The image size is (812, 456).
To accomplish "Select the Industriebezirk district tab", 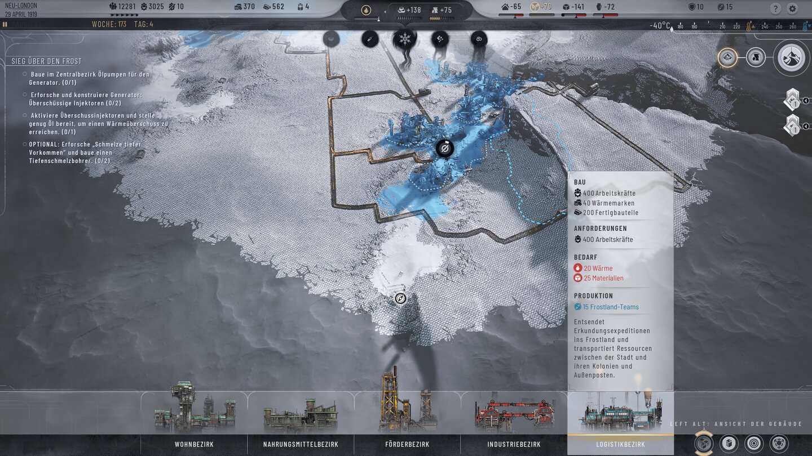I will [x=514, y=444].
